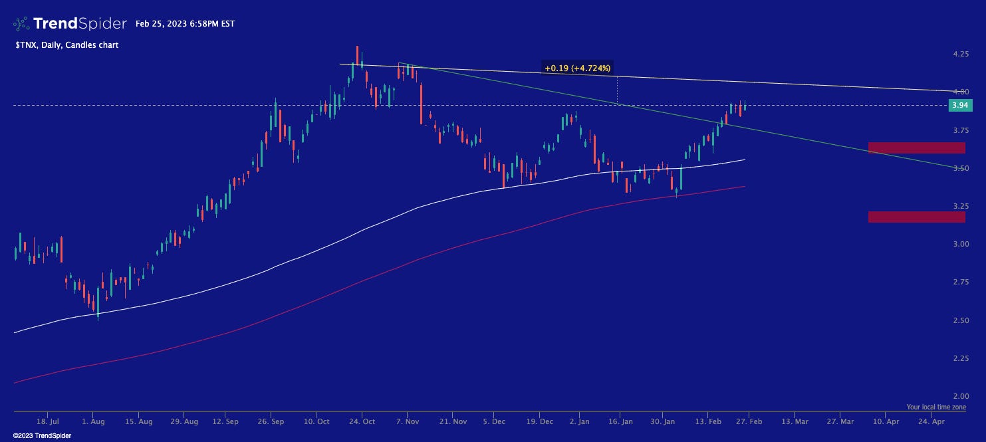Select the 15. Aug date label
Image resolution: width=986 pixels, height=442 pixels.
click(x=138, y=421)
